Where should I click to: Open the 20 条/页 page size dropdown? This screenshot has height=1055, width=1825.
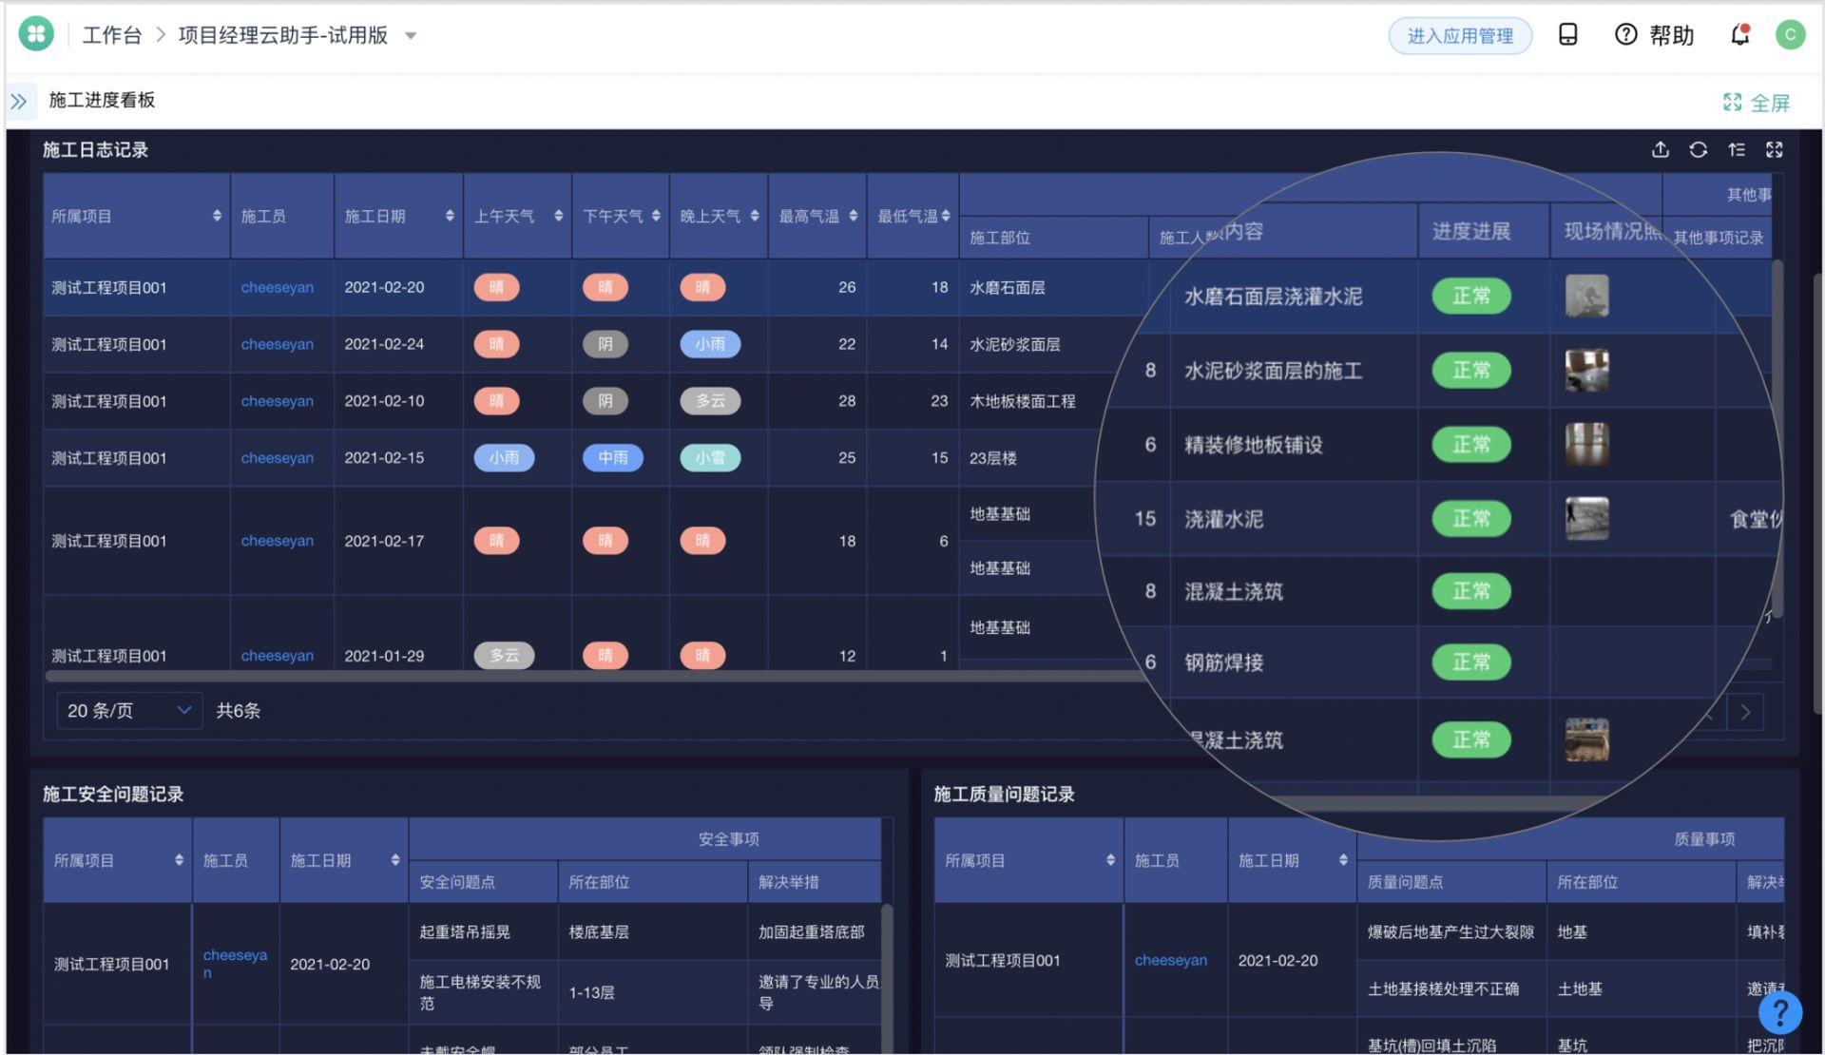point(129,711)
